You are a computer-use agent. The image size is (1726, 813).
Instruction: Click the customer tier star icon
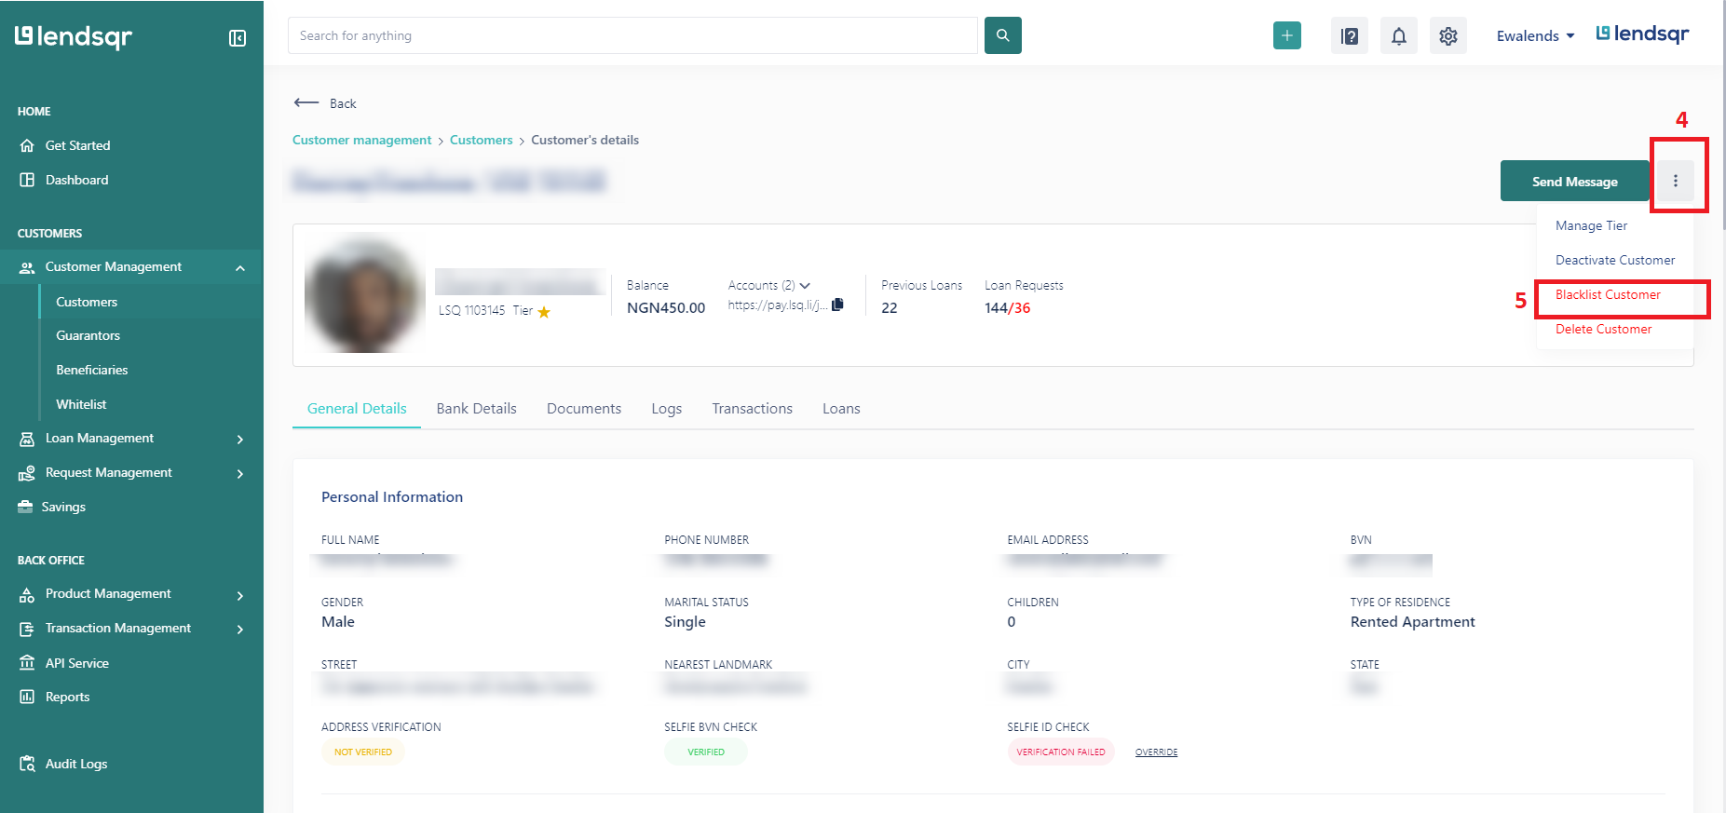click(x=544, y=312)
